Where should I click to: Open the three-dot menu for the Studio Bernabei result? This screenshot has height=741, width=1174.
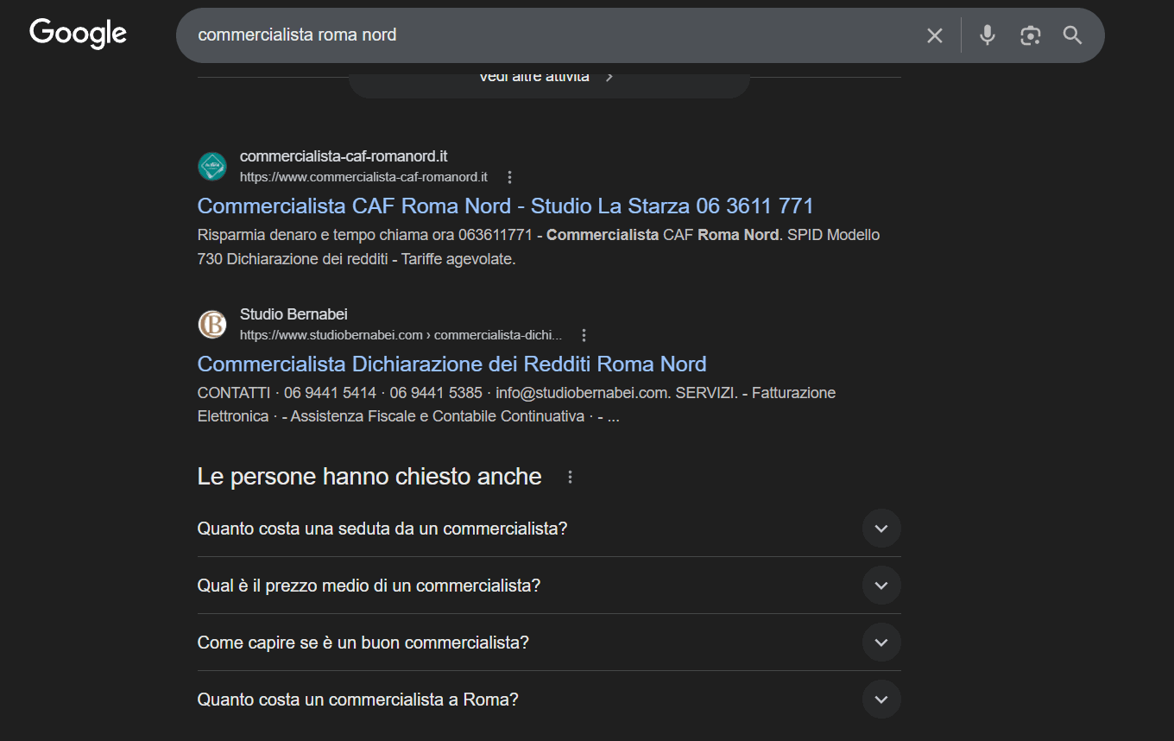click(x=584, y=334)
